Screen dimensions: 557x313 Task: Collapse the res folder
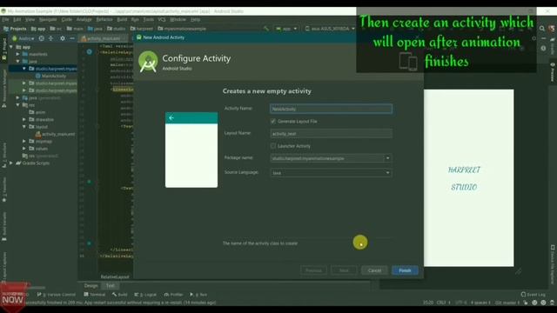[17, 105]
